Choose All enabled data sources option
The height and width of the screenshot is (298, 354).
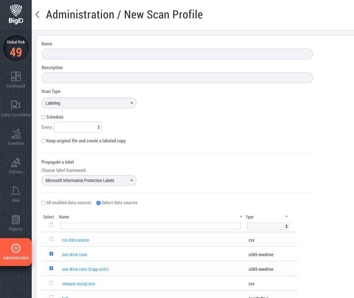tap(43, 203)
